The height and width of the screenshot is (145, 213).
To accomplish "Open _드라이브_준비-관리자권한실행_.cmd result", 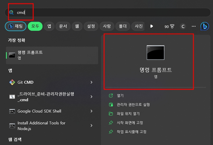I will (x=52, y=97).
